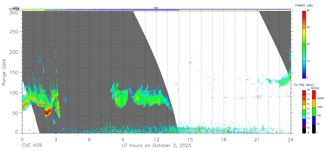
Task: Click the 17 label on the TX FRQ legend
Action: 308,95
